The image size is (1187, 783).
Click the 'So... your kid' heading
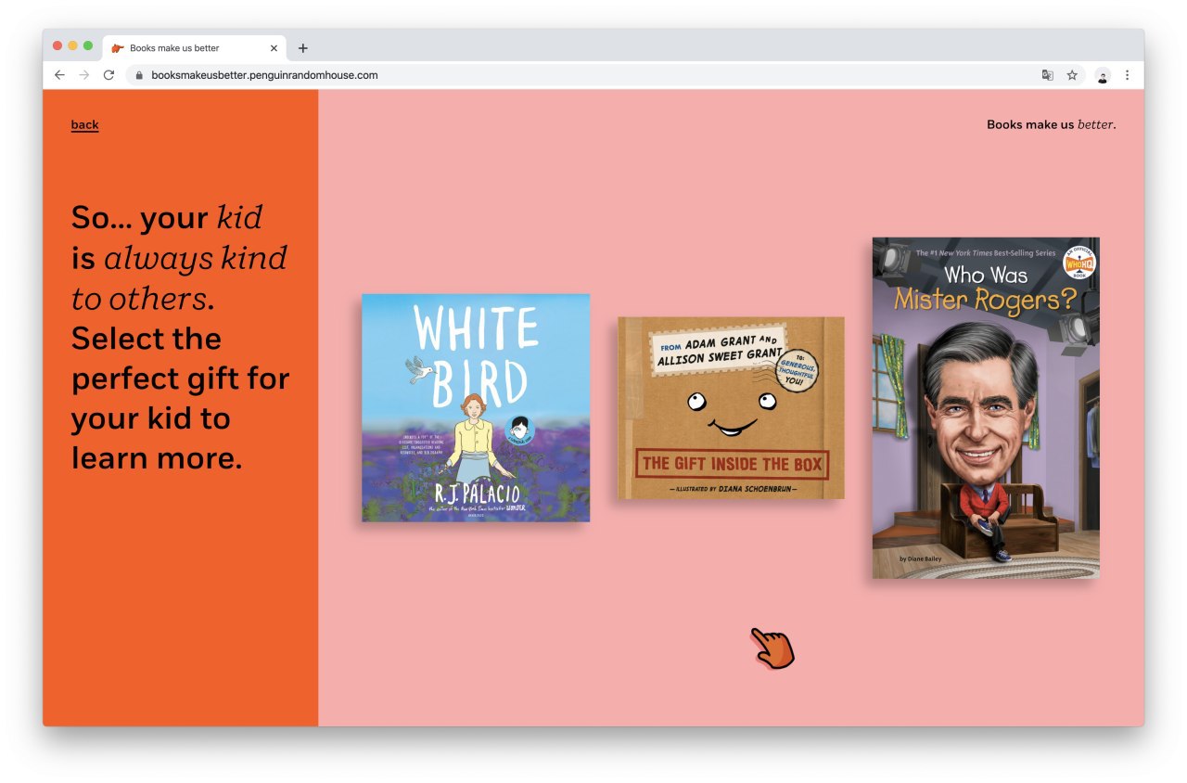click(180, 338)
